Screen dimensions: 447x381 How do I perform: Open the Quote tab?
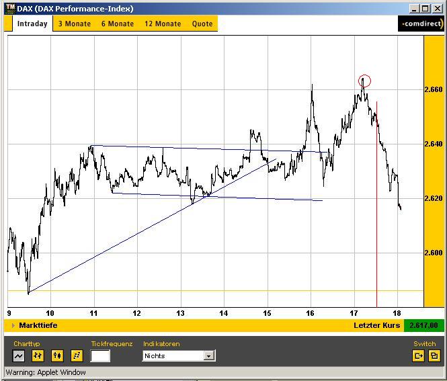(202, 24)
